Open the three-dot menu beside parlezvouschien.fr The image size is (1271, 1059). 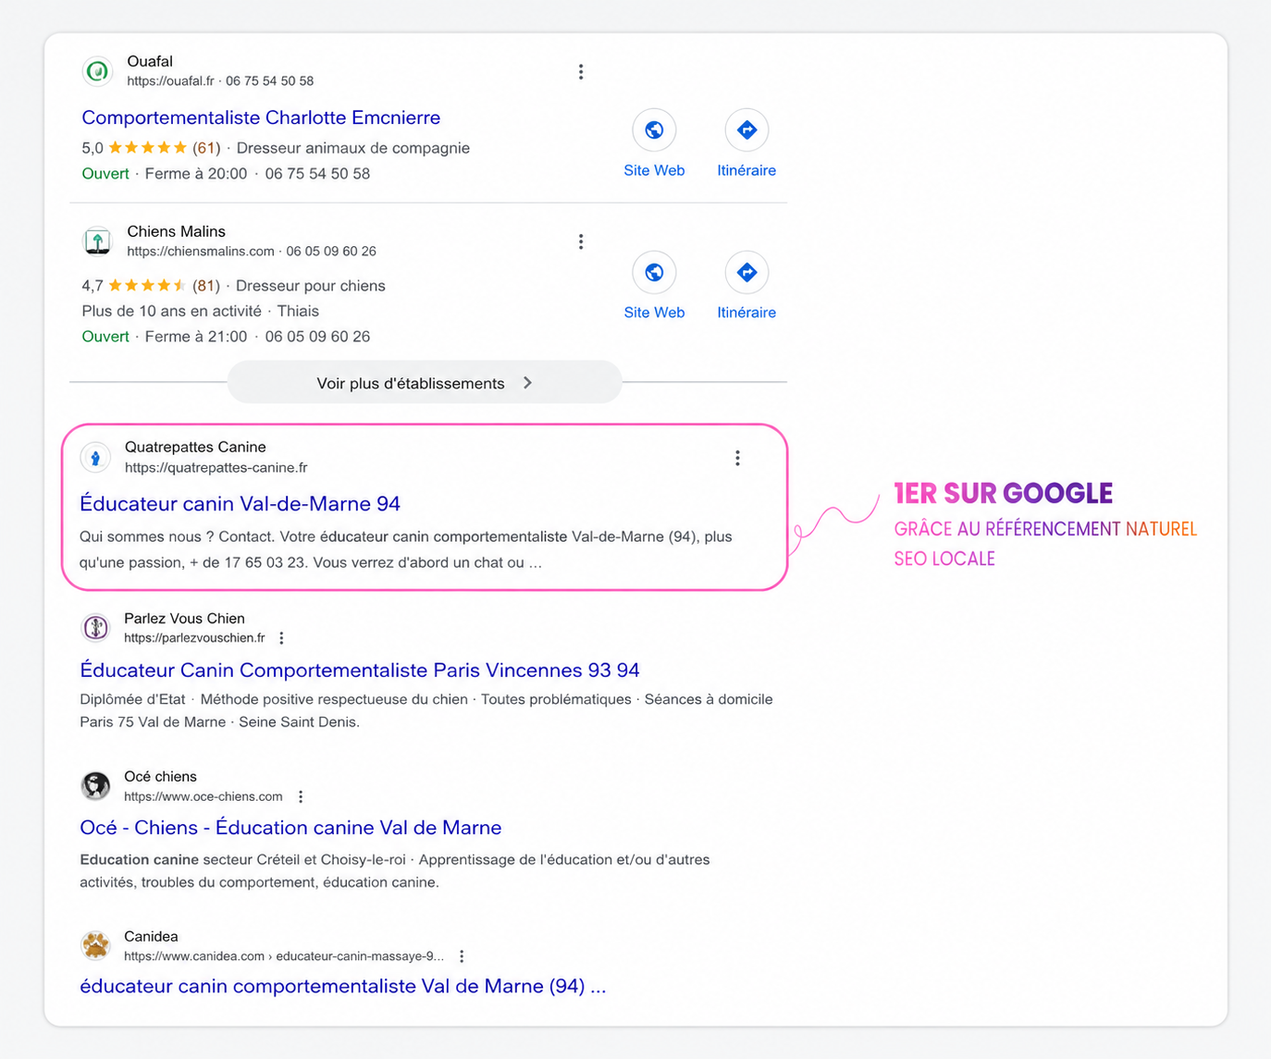tap(281, 638)
